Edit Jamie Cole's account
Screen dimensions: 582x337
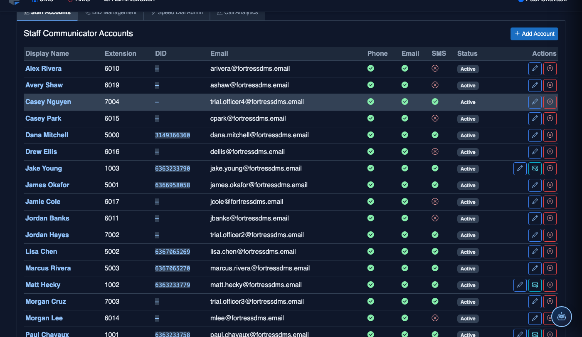535,202
